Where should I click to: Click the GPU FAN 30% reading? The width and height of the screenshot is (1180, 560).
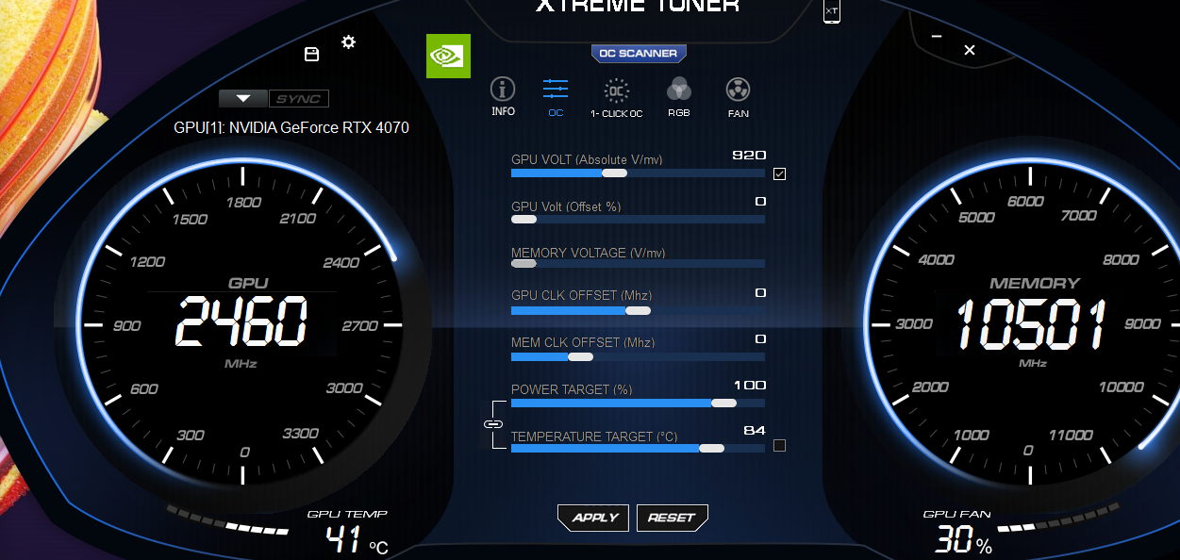(x=964, y=540)
